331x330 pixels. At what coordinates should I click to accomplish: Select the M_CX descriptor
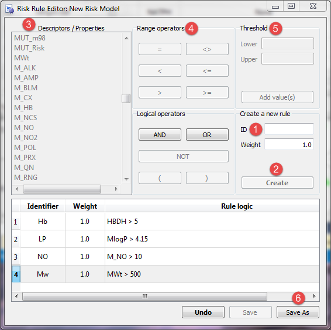pyautogui.click(x=23, y=98)
